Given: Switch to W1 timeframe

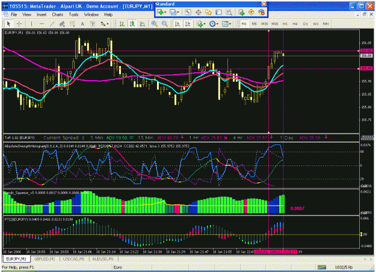Looking at the screenshot, I should [x=316, y=23].
